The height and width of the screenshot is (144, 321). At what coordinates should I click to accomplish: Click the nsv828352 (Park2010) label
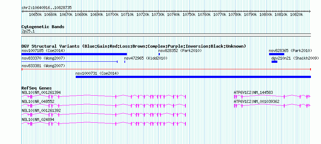pyautogui.click(x=180, y=51)
